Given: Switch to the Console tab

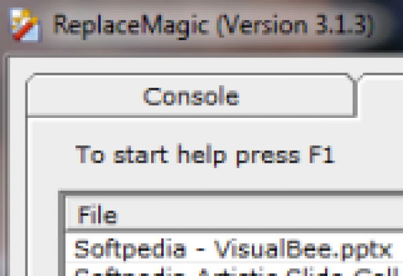Looking at the screenshot, I should click(x=191, y=96).
